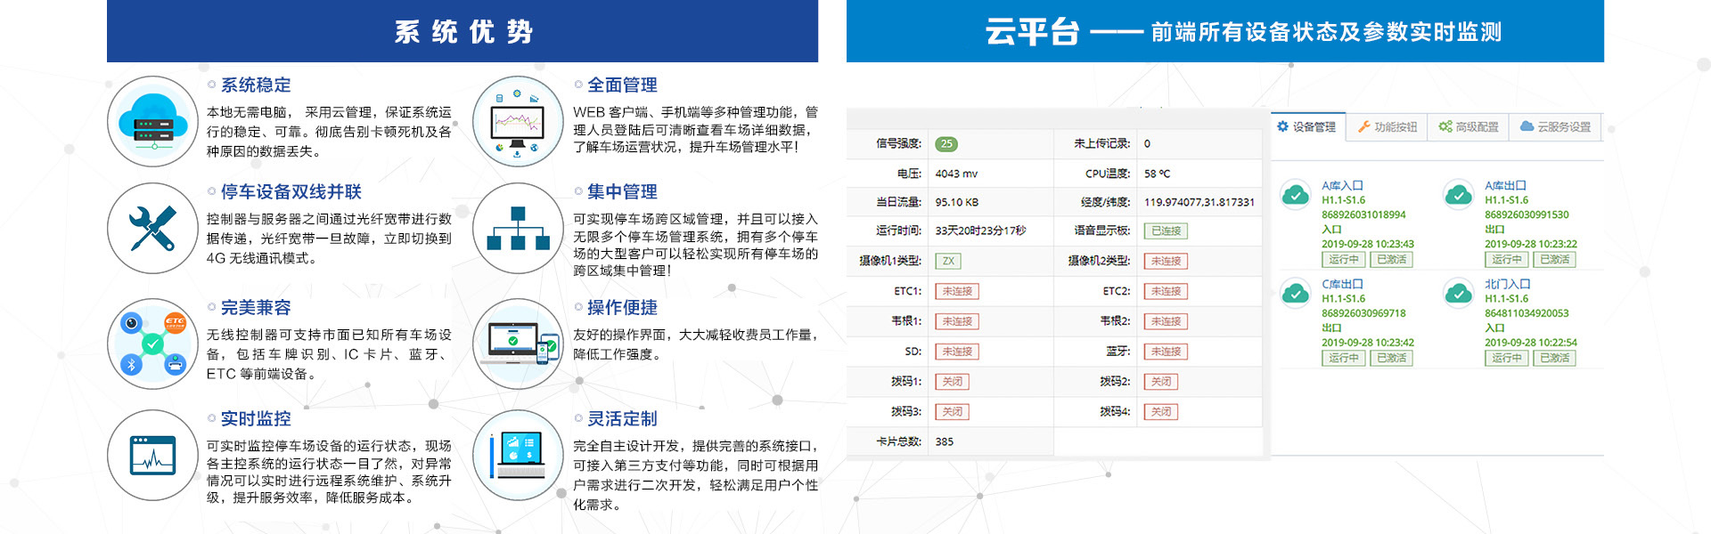Viewport: 1711px width, 534px height.
Task: Toggle the 拨码1 关闭 status tag
Action: (952, 382)
